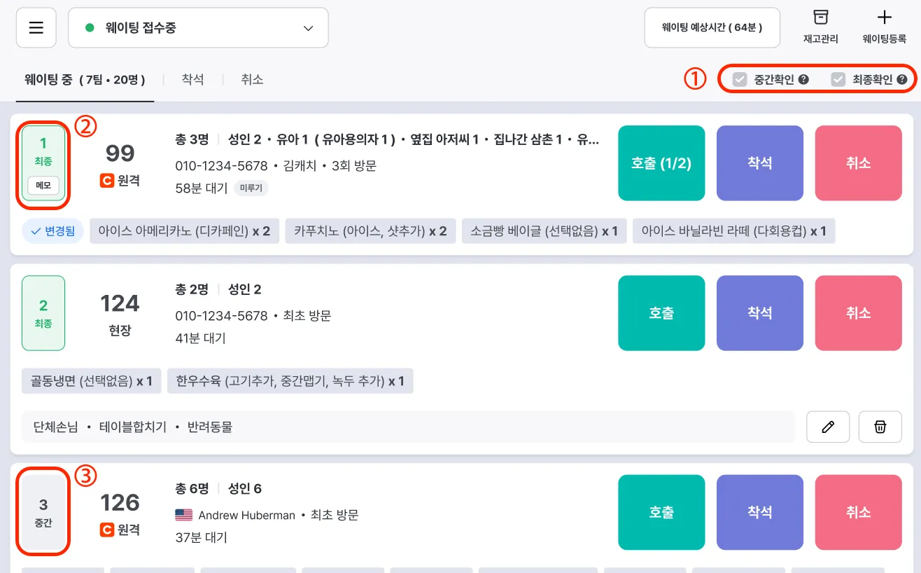The width and height of the screenshot is (921, 573).
Task: Click the 미루기 tag on waiting 99
Action: [x=251, y=188]
